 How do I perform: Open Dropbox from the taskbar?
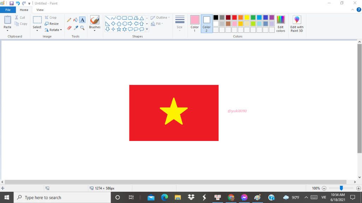tap(191, 197)
